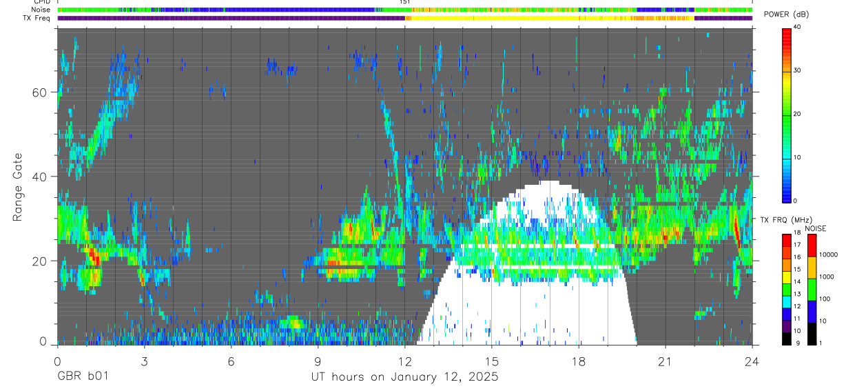Select the 16 label on the TX FRQ legend
The height and width of the screenshot is (391, 846).
click(796, 257)
